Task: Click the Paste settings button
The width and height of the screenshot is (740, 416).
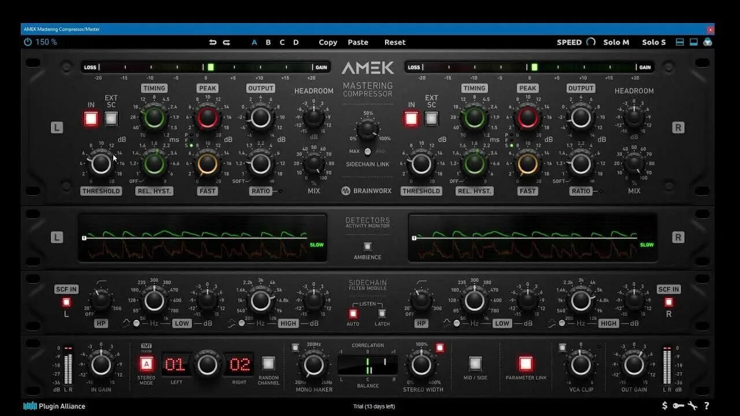Action: 358,42
